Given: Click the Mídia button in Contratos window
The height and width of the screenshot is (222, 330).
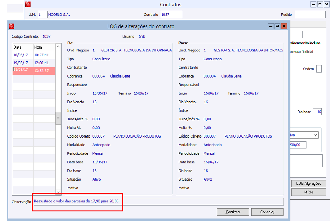Looking at the screenshot, I should (x=309, y=192).
